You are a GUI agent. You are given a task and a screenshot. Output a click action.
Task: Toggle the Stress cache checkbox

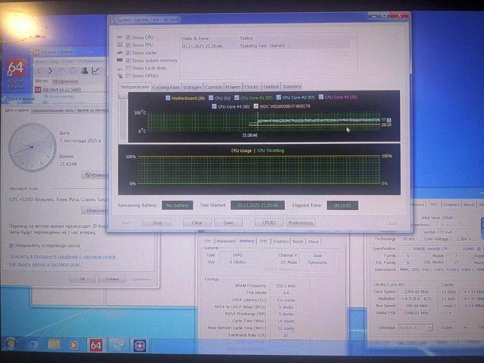click(128, 53)
